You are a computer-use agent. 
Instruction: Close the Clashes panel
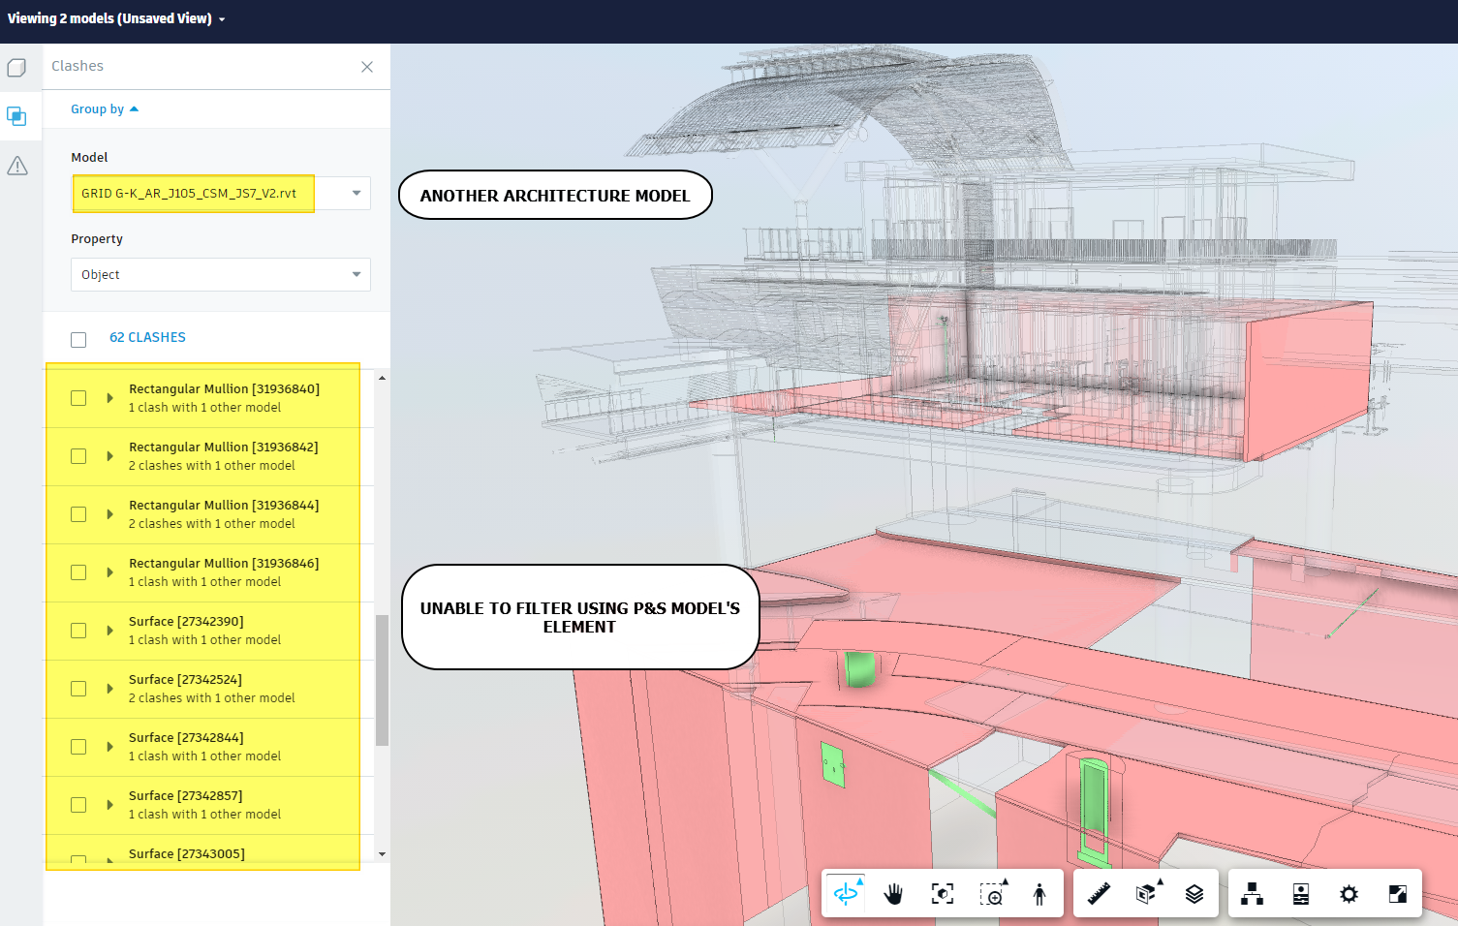[x=367, y=66]
